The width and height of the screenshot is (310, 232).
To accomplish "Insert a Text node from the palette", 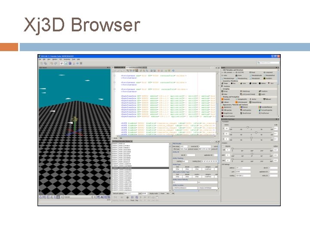I will 271,83.
